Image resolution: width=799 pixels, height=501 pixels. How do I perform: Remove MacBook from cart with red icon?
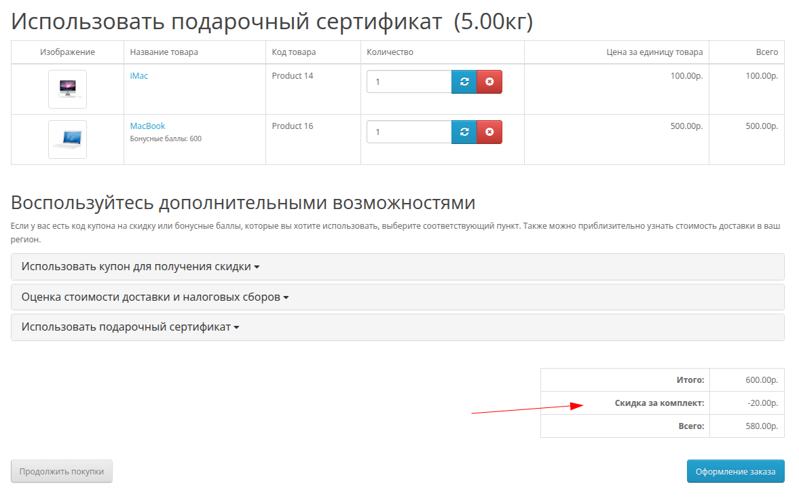point(489,132)
